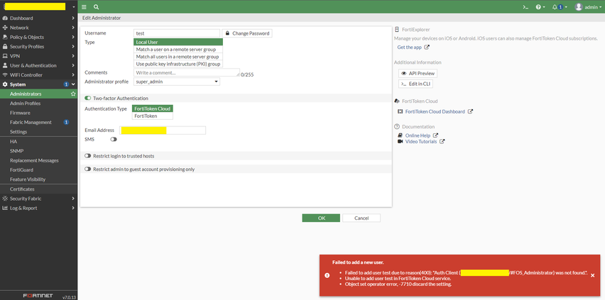Expand the VPN menu chevron
This screenshot has height=300, width=605.
coord(73,56)
